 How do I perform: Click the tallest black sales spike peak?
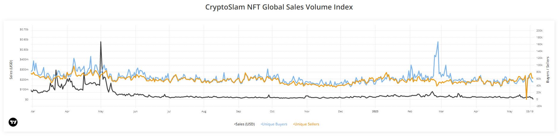(x=101, y=42)
